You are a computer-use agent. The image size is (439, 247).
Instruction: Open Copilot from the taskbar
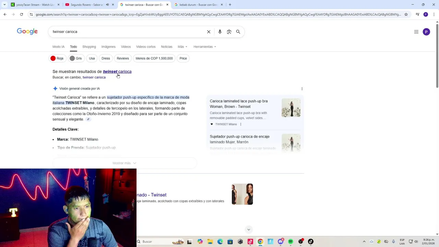(x=200, y=242)
